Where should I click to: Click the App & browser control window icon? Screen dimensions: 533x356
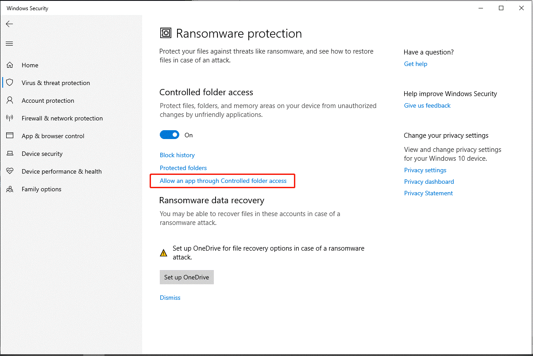(x=10, y=136)
